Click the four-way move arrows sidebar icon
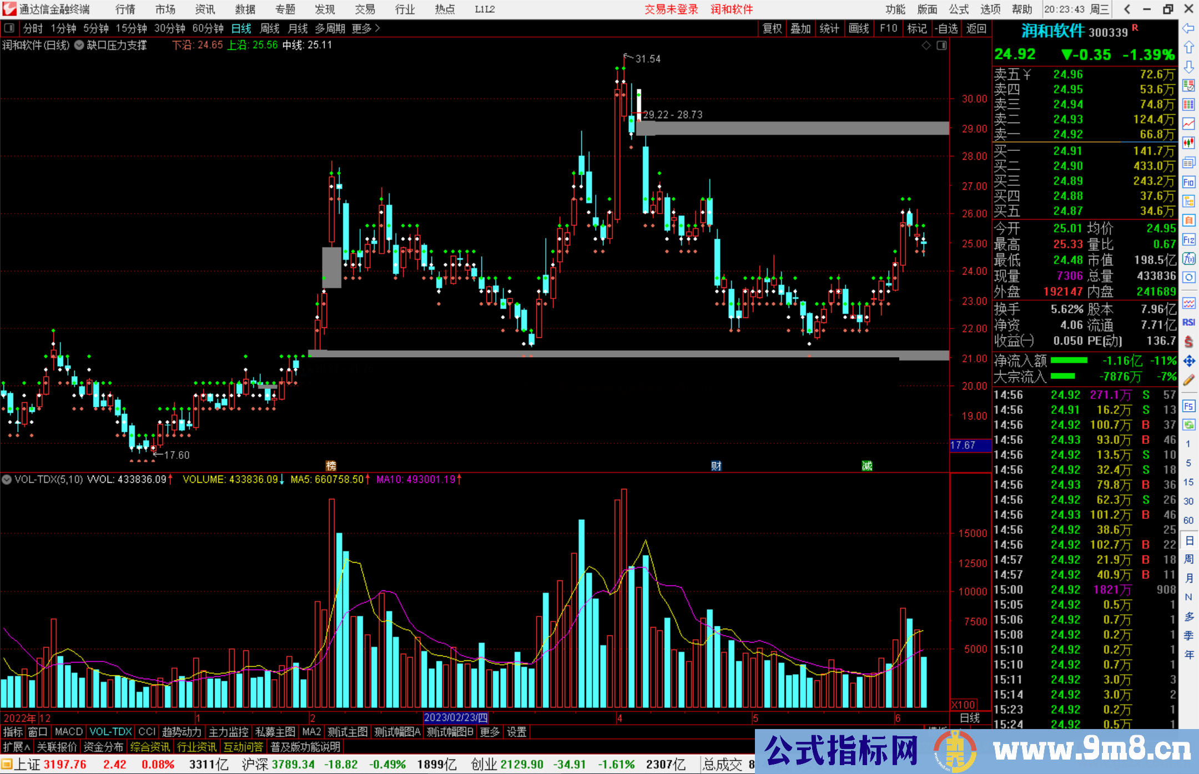 coord(1188,361)
